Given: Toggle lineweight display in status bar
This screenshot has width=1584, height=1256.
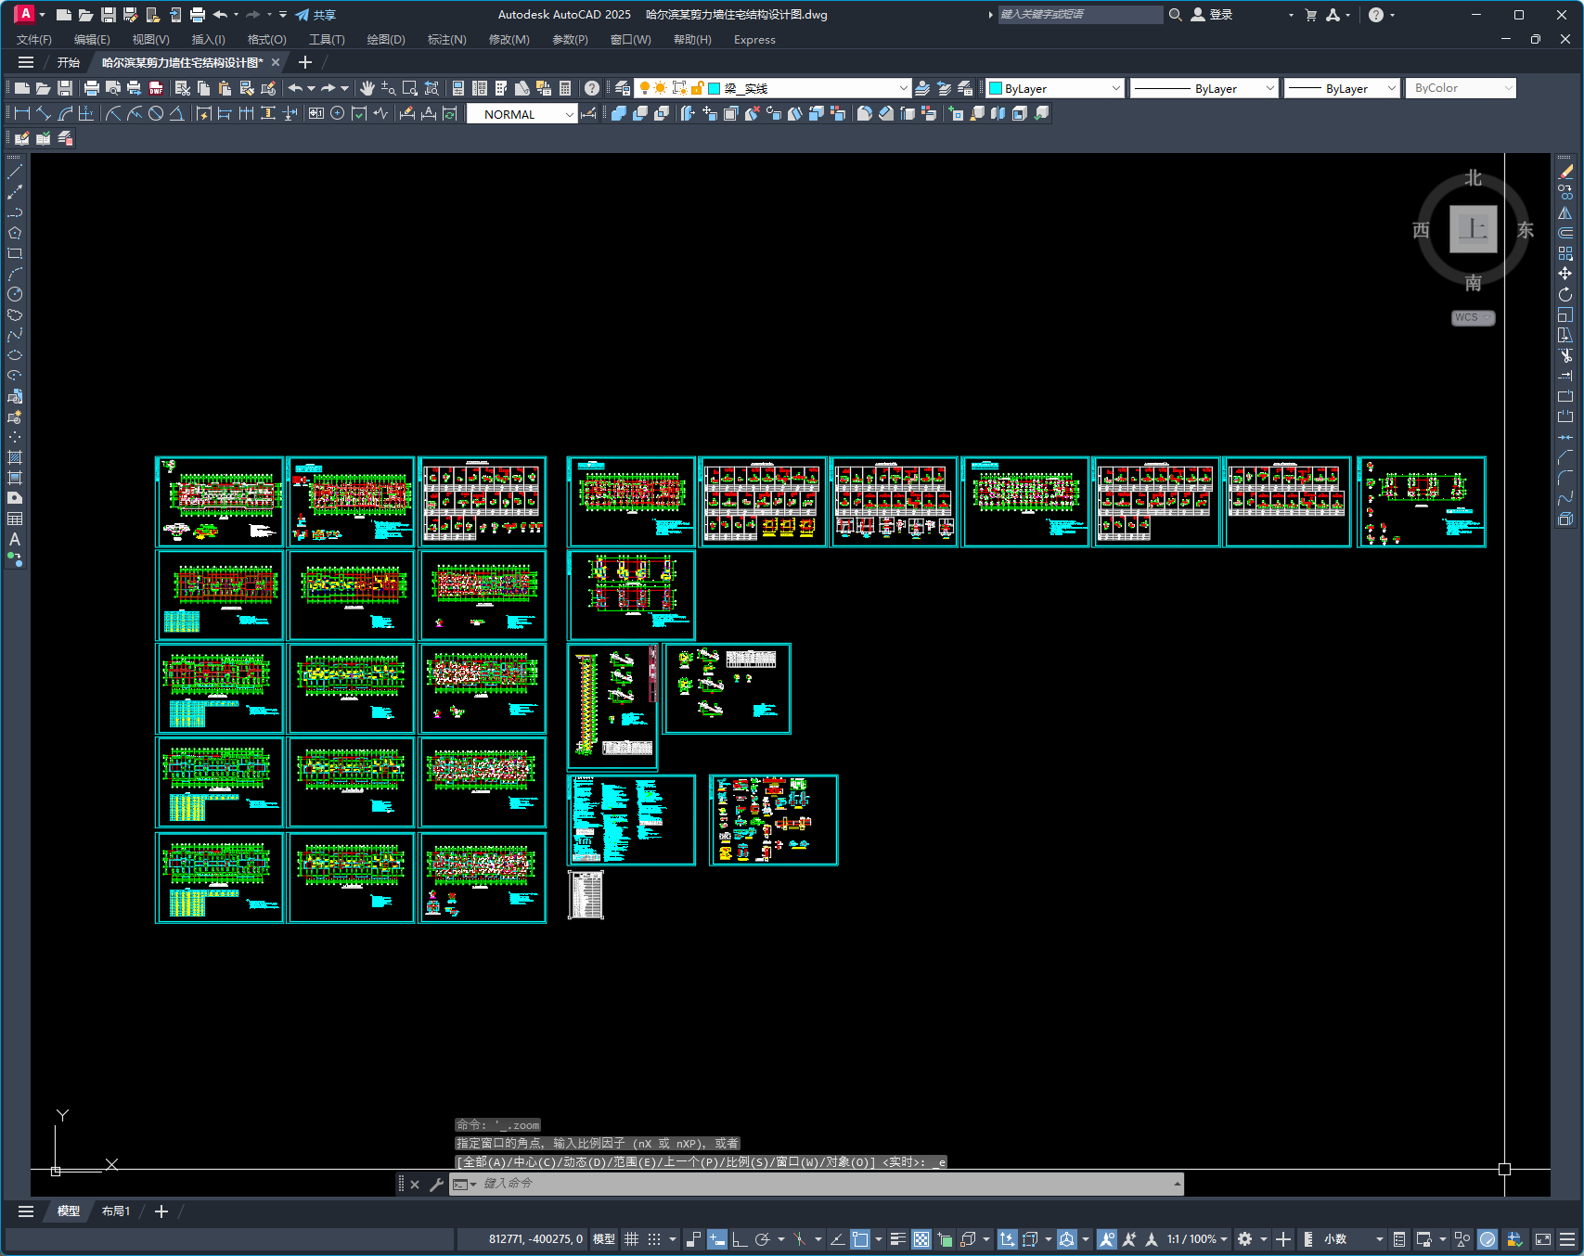Looking at the screenshot, I should (x=898, y=1239).
